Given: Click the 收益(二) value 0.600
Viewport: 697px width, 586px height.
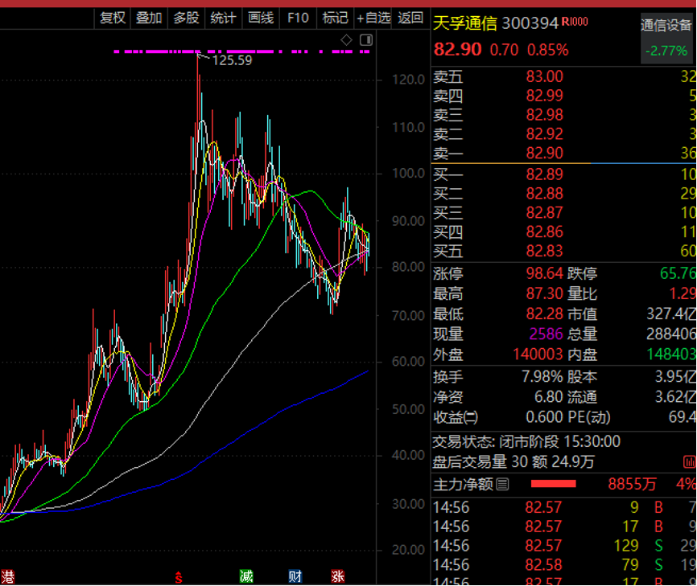Looking at the screenshot, I should click(545, 417).
